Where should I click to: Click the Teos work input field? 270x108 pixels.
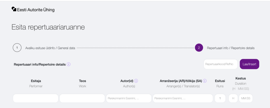pos(82,98)
